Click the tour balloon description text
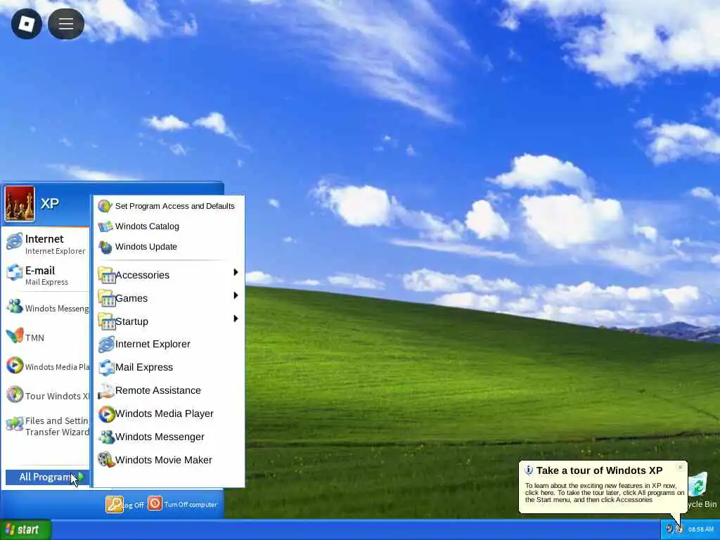The height and width of the screenshot is (540, 720). [x=604, y=493]
